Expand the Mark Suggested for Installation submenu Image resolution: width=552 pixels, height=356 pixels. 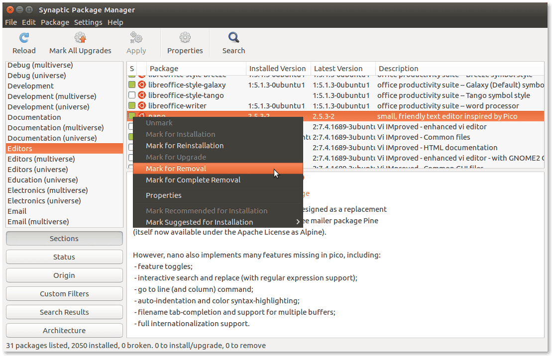tap(218, 222)
